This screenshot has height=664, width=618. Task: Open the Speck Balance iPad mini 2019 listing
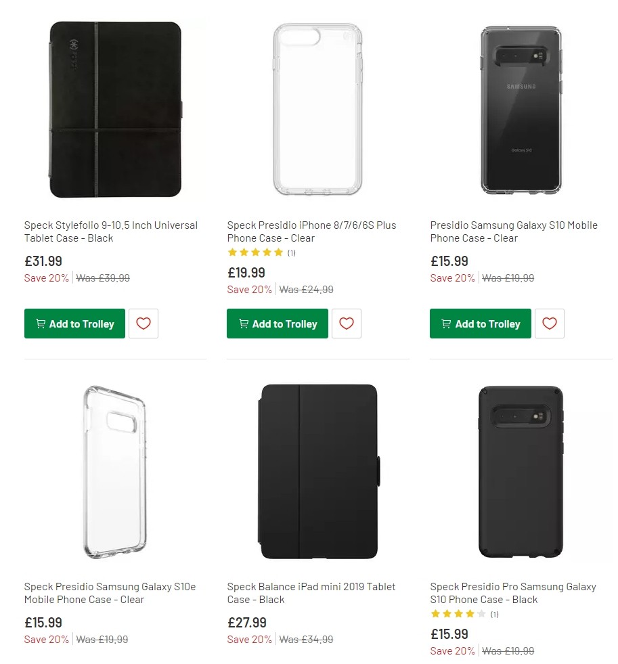tap(311, 593)
